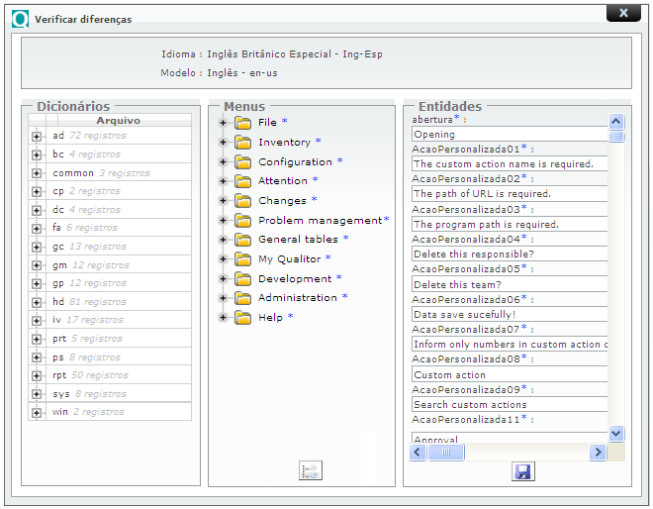This screenshot has width=653, height=509.
Task: Select the General tables menu item
Action: (x=298, y=240)
